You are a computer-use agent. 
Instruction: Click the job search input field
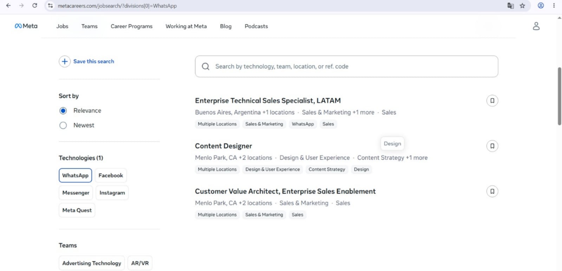346,66
